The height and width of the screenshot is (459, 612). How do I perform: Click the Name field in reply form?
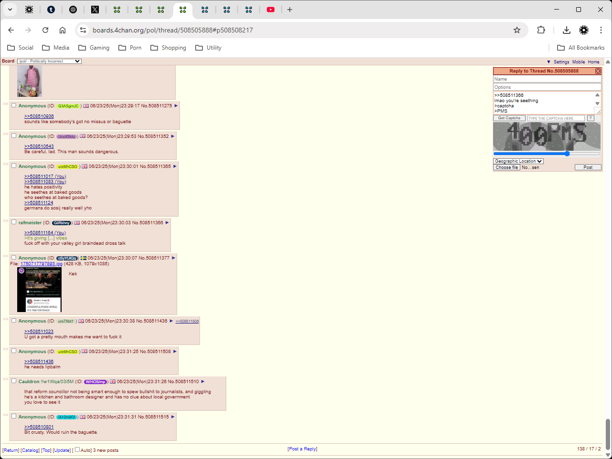pos(547,79)
